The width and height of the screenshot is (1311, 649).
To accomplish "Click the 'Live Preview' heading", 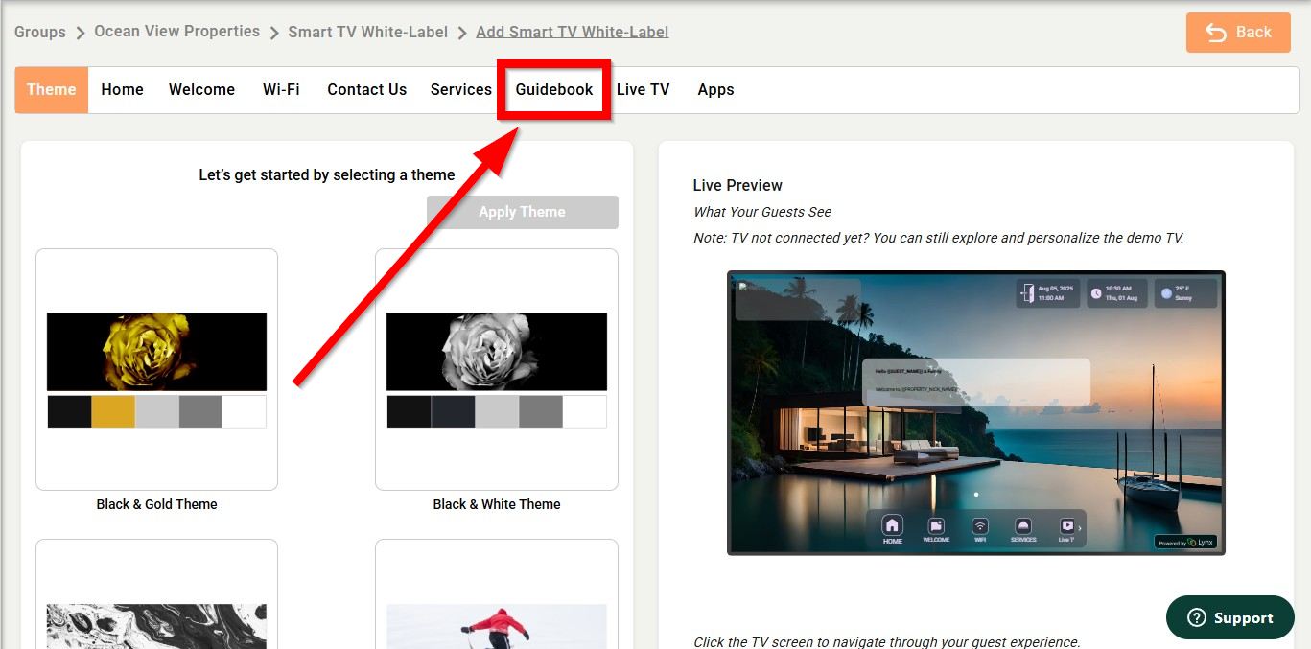I will tap(737, 185).
